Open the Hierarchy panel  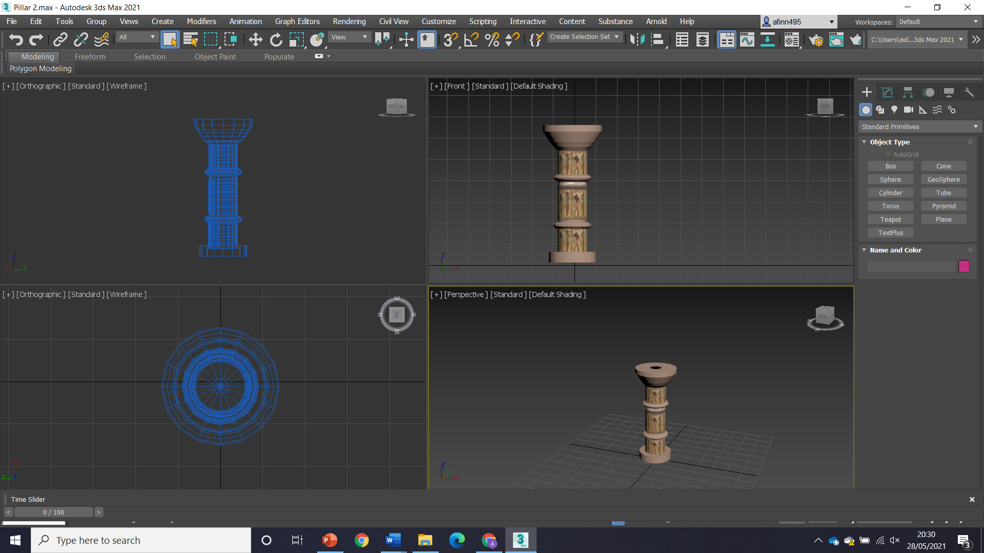[907, 92]
